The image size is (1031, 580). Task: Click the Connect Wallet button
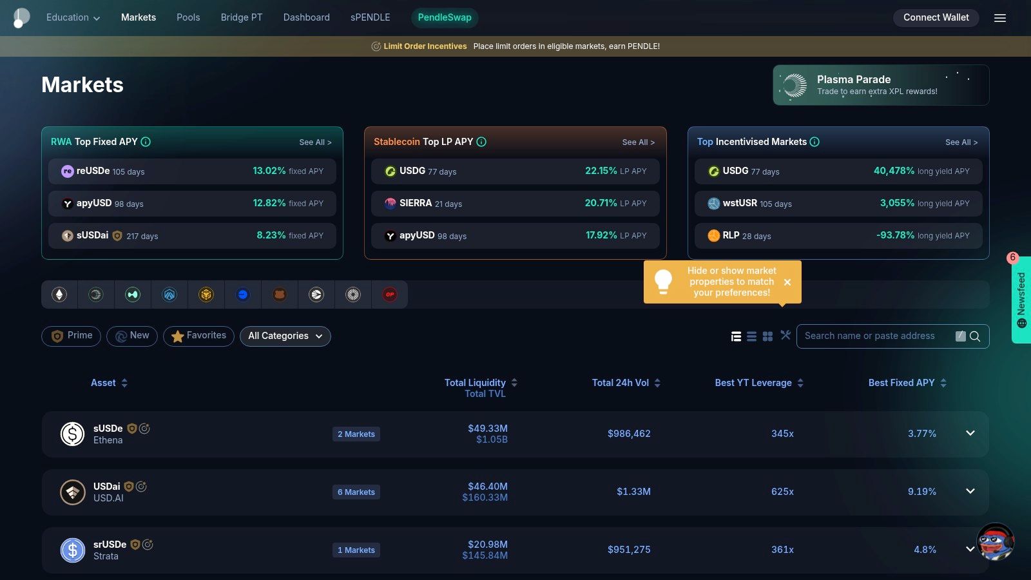[936, 17]
